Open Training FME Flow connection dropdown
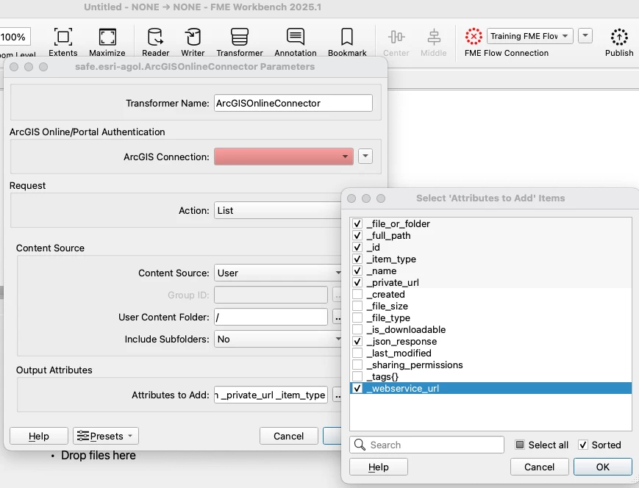 pos(529,36)
